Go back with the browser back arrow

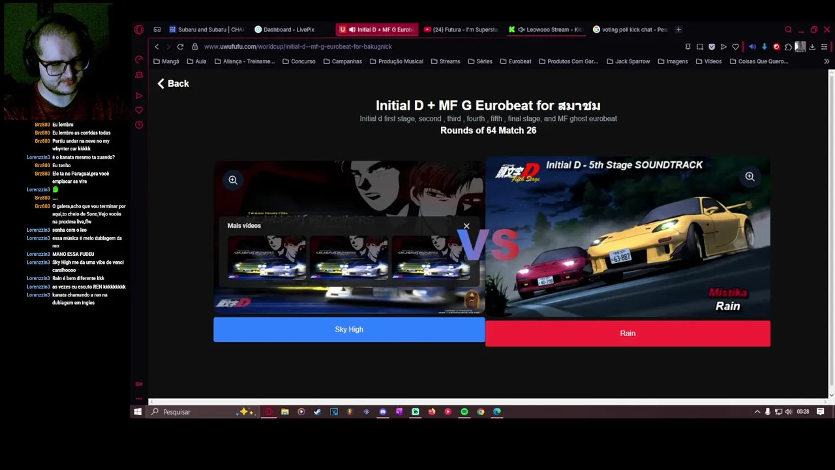click(x=157, y=46)
